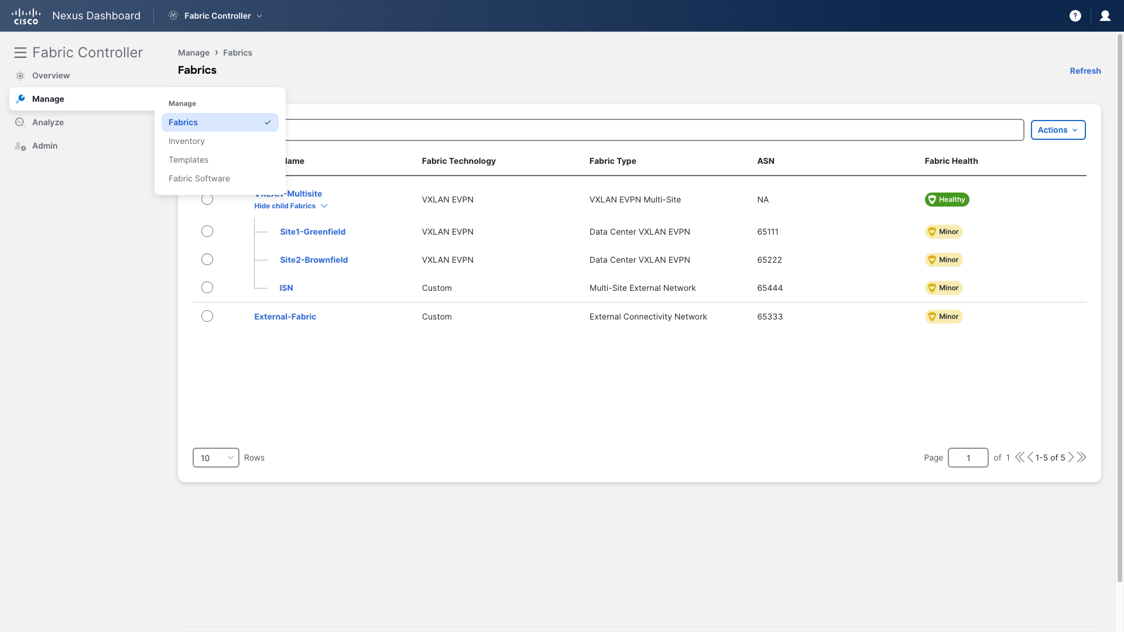Collapse child fabrics with Hide child Fabrics

pyautogui.click(x=291, y=206)
